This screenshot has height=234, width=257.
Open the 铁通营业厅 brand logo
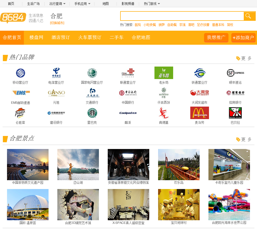pos(199,73)
